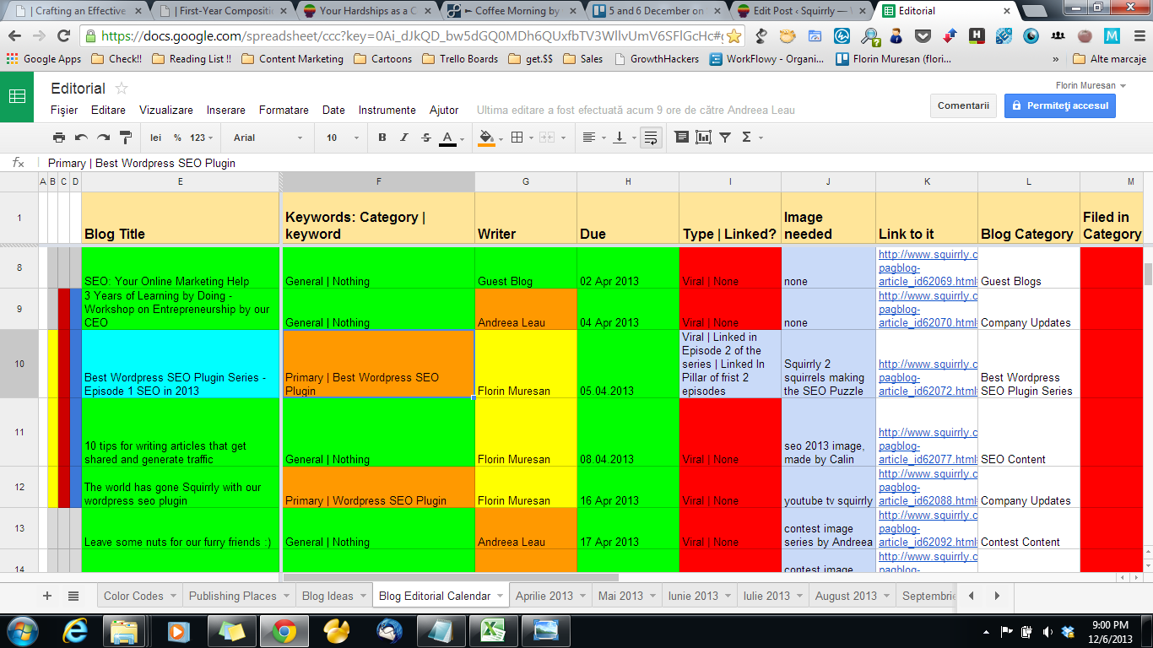Image resolution: width=1153 pixels, height=648 pixels.
Task: Open the 123 number format dropdown
Action: [201, 138]
